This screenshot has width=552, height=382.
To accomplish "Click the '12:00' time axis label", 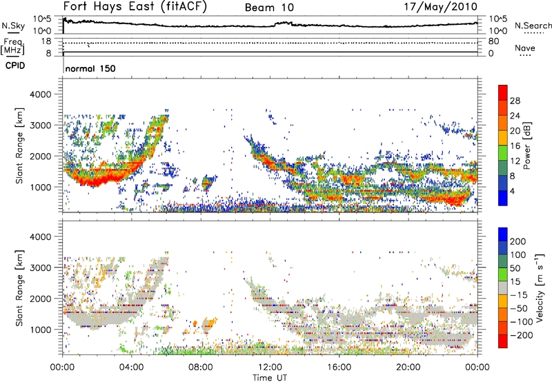I will point(270,368).
